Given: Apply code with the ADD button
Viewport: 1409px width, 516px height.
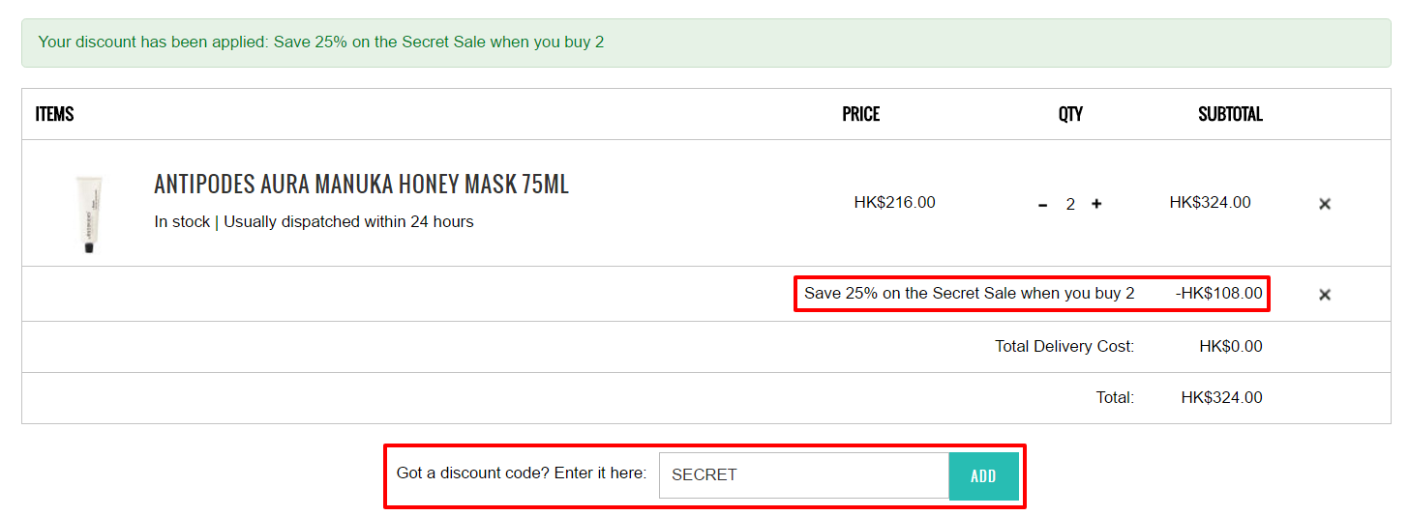Looking at the screenshot, I should (983, 475).
